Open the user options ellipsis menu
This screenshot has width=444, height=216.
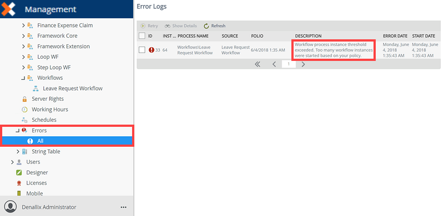click(123, 207)
